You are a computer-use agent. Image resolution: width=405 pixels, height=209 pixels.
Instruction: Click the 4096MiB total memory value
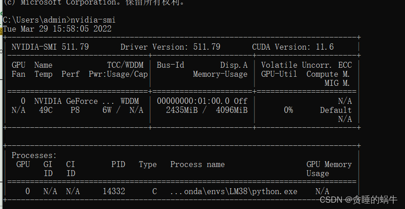(231, 110)
